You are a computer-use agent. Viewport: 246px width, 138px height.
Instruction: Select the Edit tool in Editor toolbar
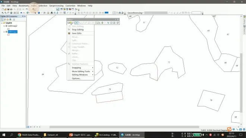coord(77,23)
